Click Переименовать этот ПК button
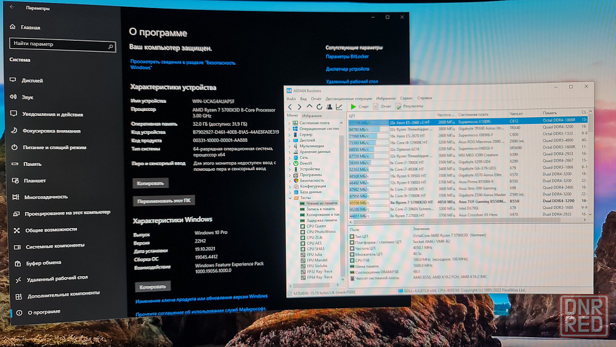Screen dimensions: 616x347 tap(164, 201)
